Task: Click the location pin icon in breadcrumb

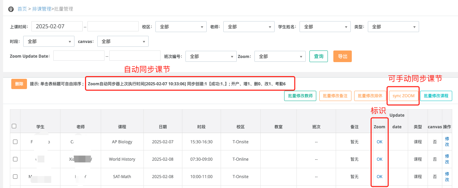Action: coord(11,9)
